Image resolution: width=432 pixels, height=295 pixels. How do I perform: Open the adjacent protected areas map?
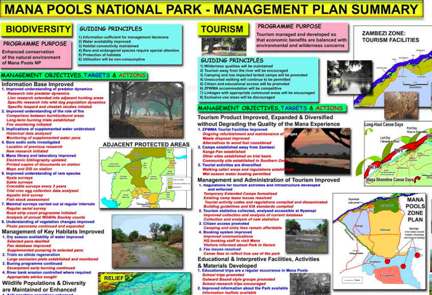(x=145, y=178)
